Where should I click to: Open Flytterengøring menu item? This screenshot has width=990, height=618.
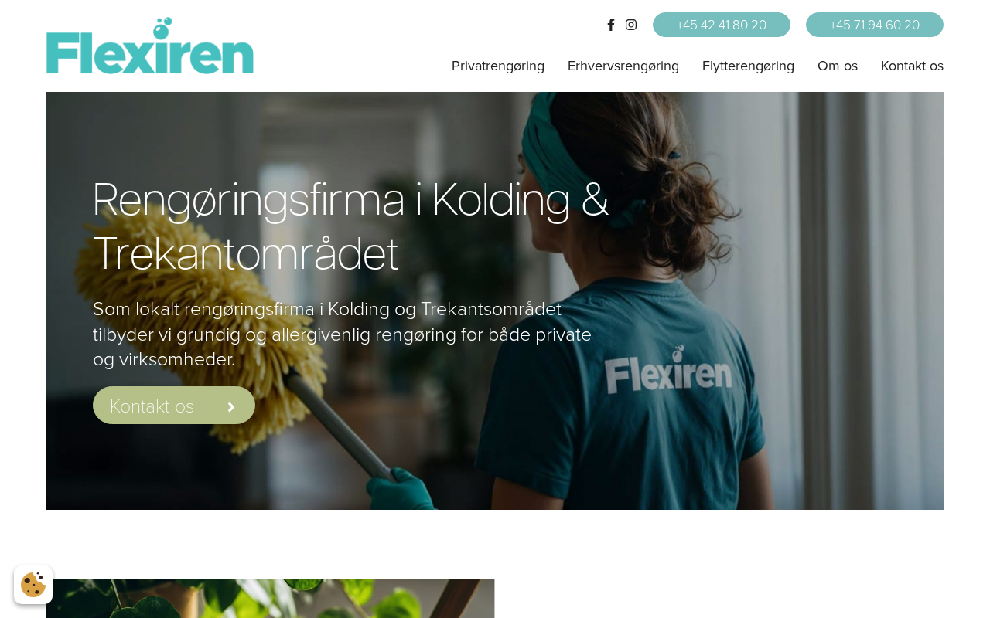coord(748,66)
